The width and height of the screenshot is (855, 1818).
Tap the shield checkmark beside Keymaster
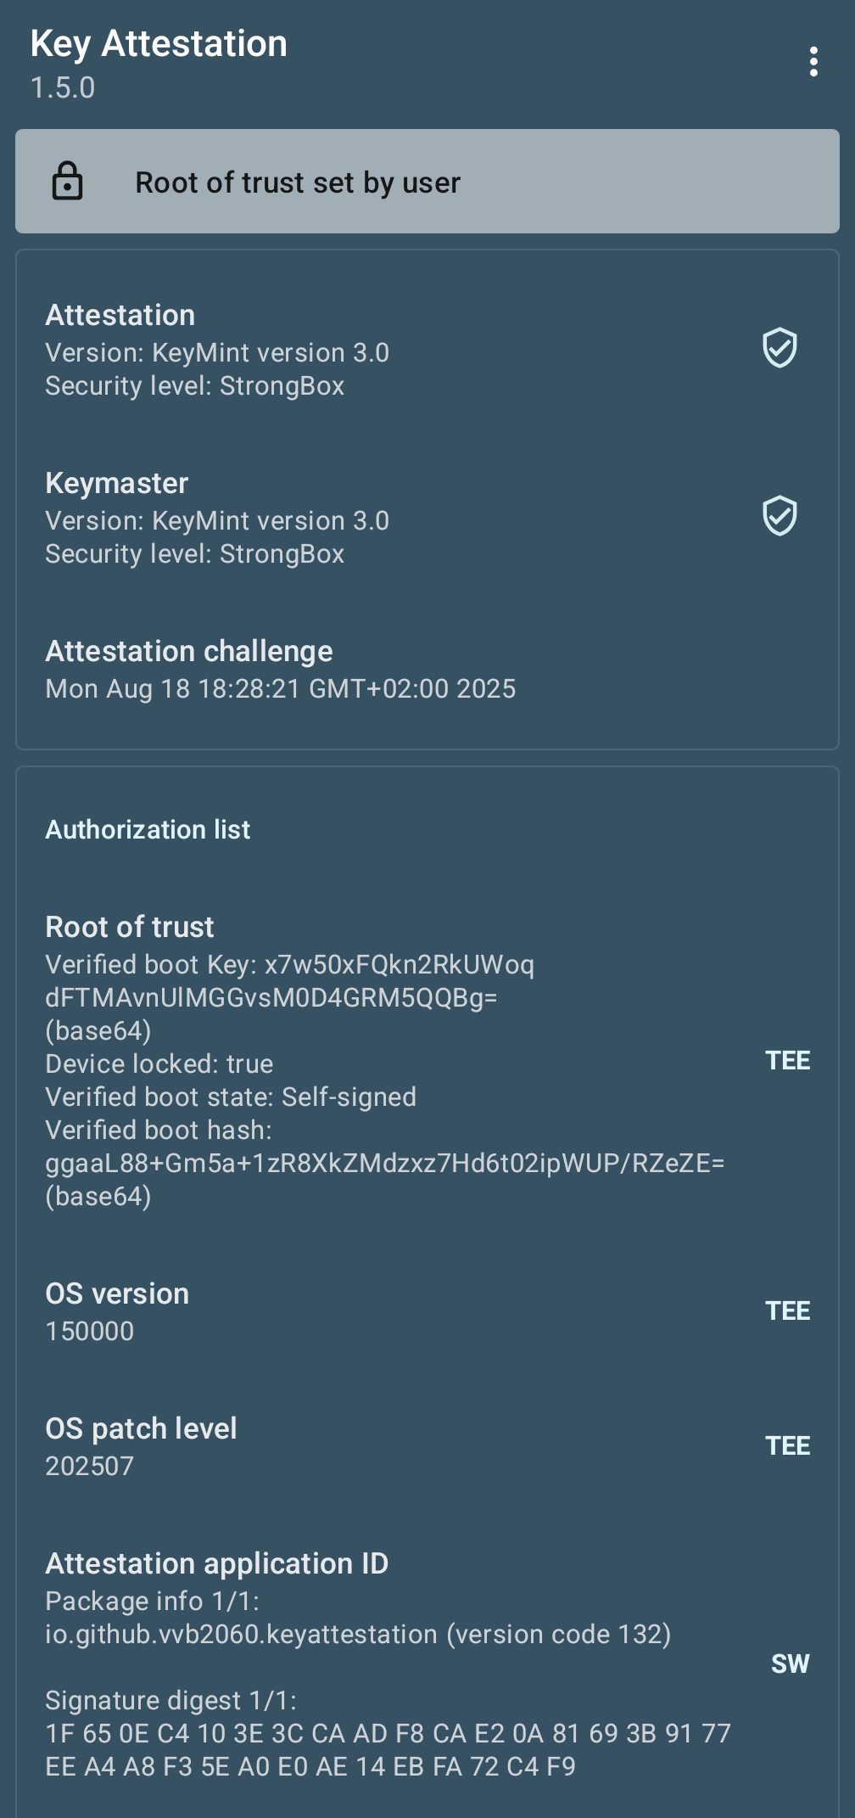tap(780, 516)
